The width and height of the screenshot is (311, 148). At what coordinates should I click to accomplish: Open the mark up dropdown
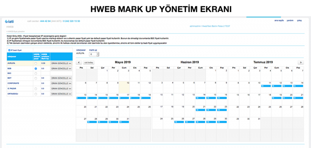(94, 54)
